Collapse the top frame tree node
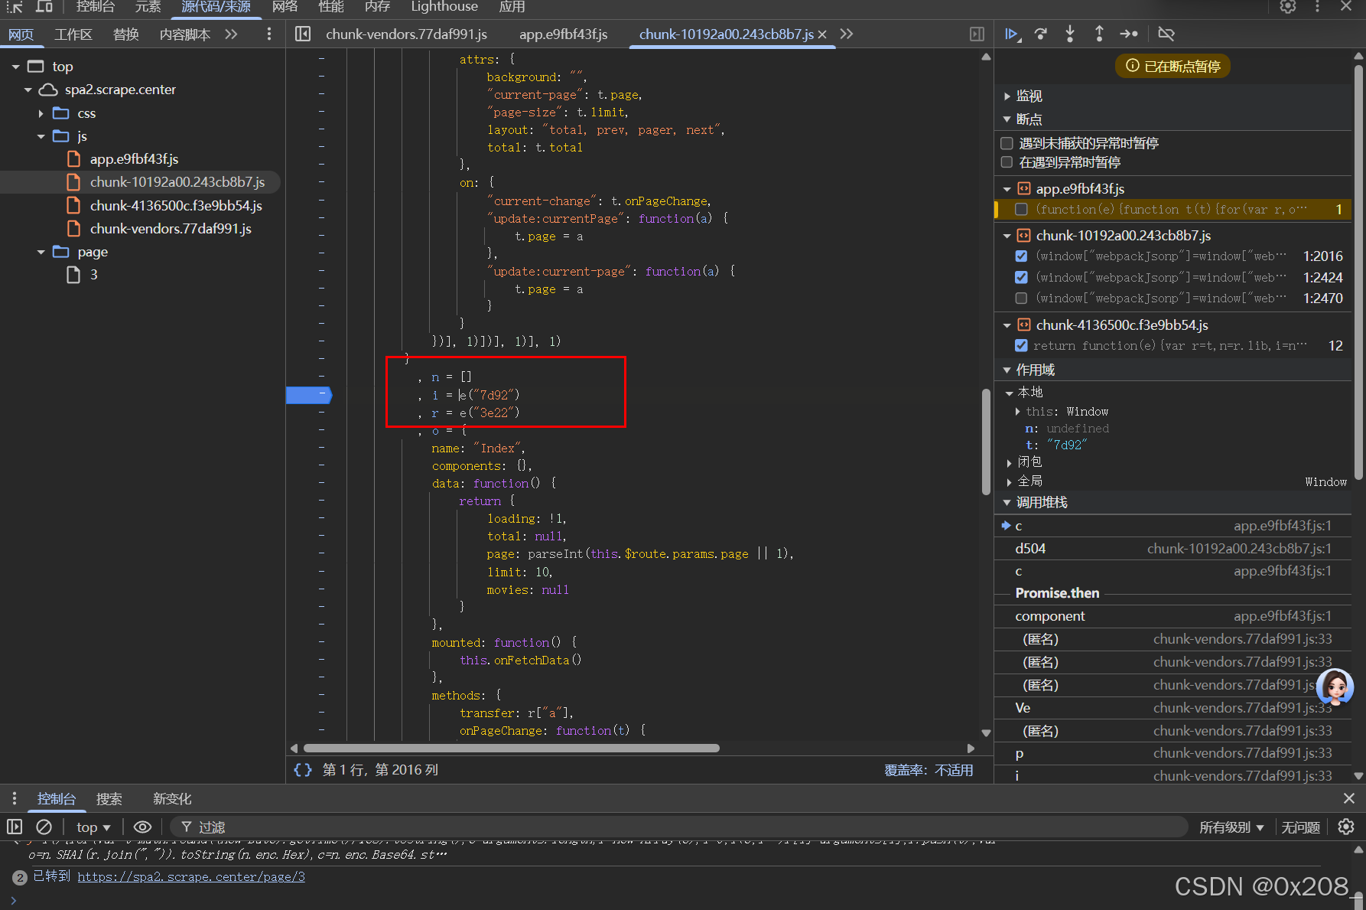This screenshot has width=1366, height=910. (15, 67)
